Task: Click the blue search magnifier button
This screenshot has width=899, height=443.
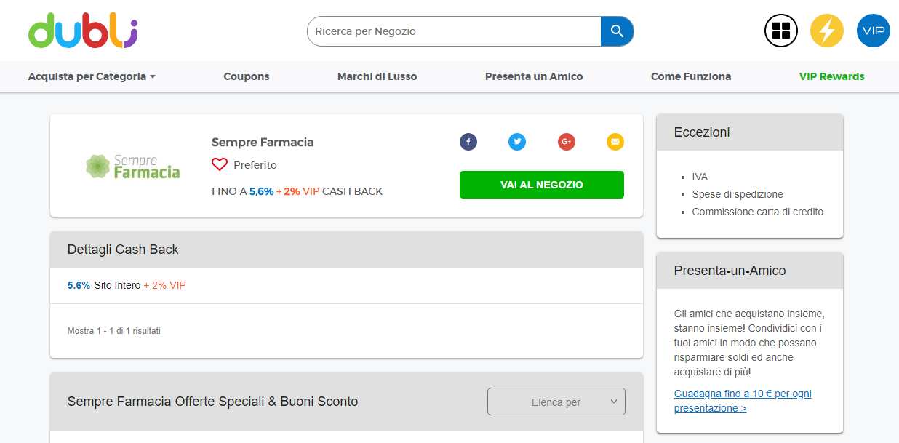Action: point(617,31)
